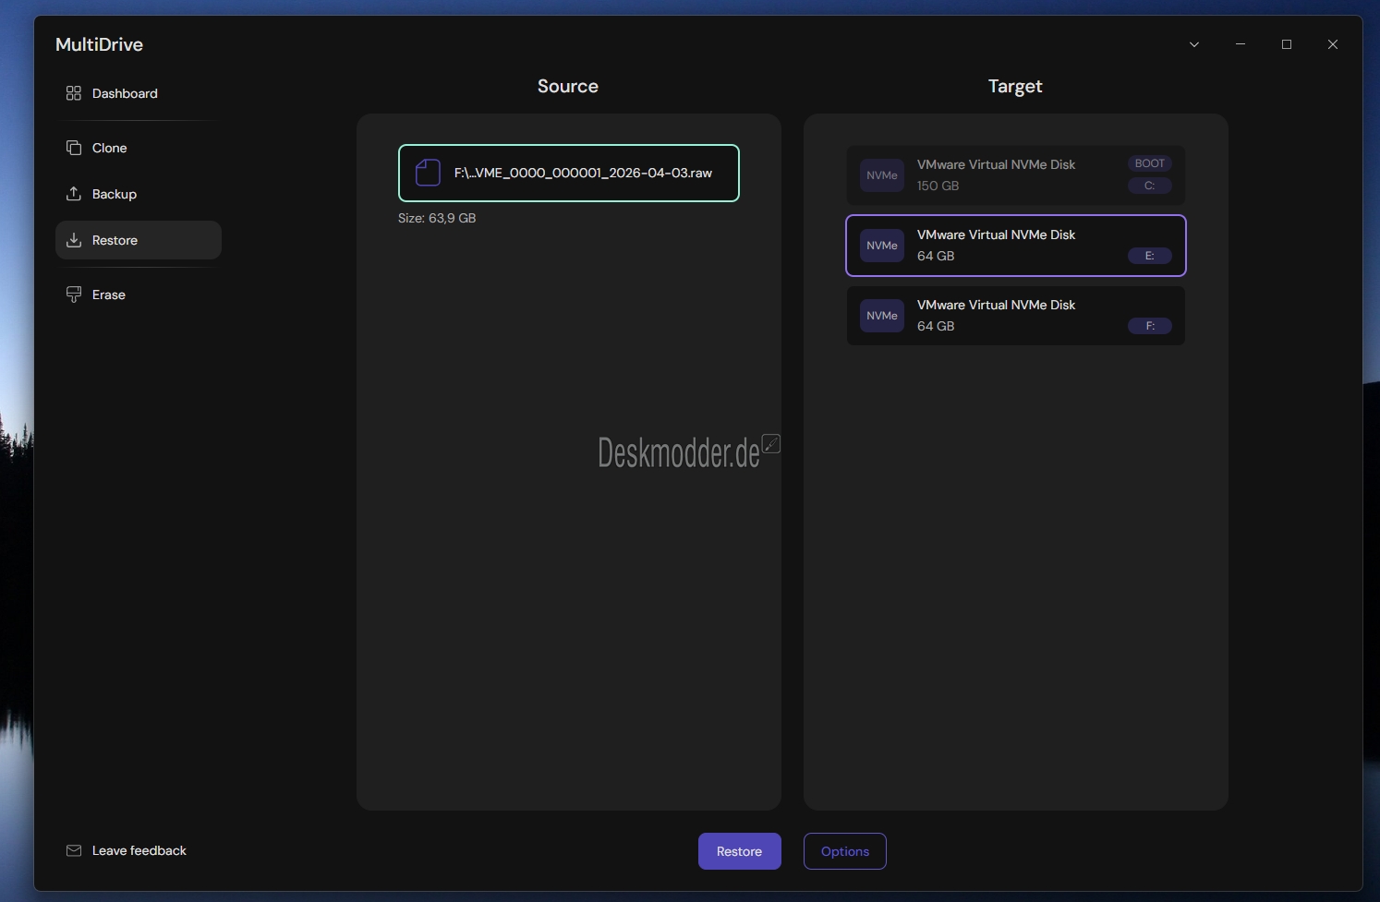Click the Clone icon in sidebar
The height and width of the screenshot is (902, 1380).
tap(74, 148)
